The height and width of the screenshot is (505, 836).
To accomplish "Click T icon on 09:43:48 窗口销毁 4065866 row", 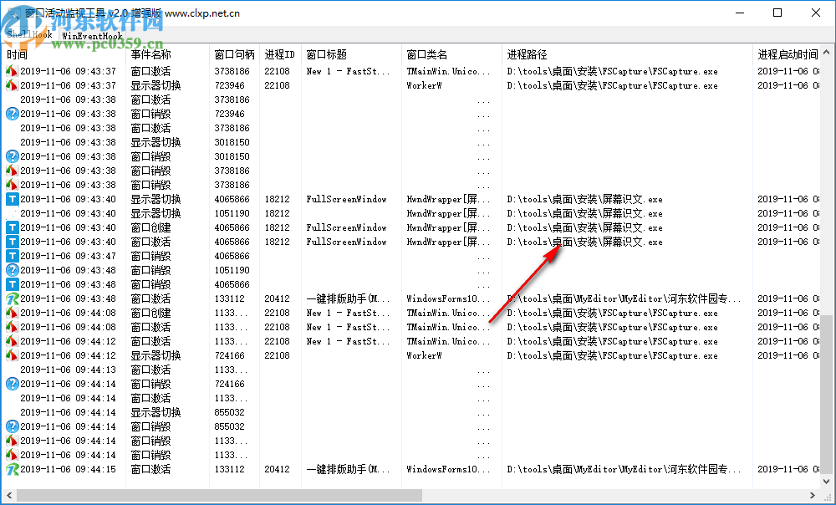I will [x=12, y=284].
